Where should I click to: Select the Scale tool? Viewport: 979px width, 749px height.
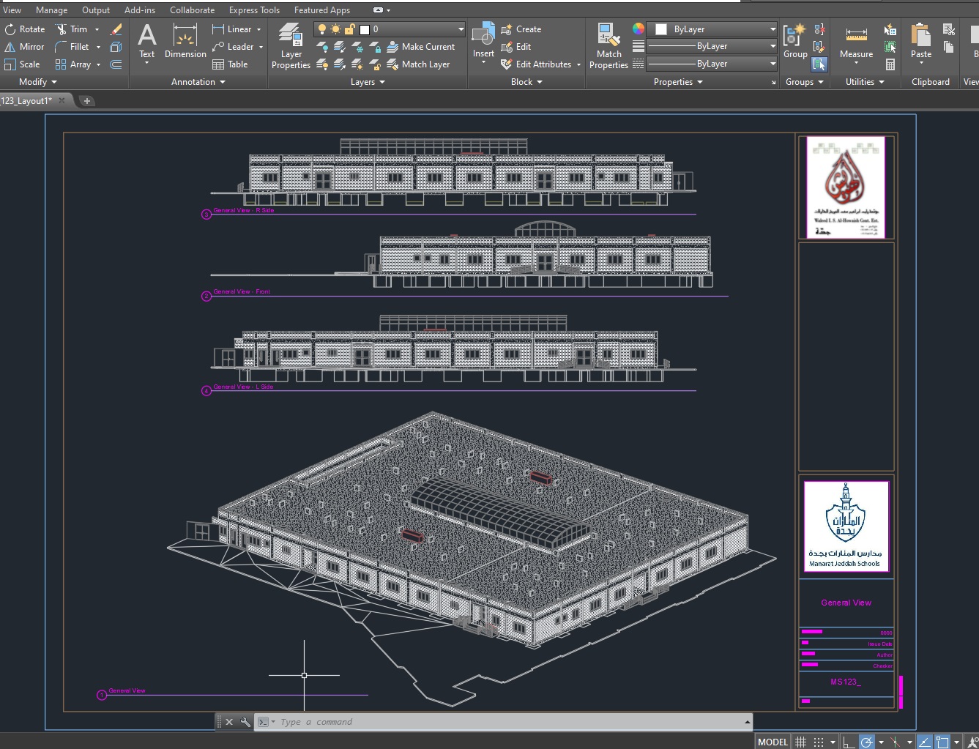[22, 64]
